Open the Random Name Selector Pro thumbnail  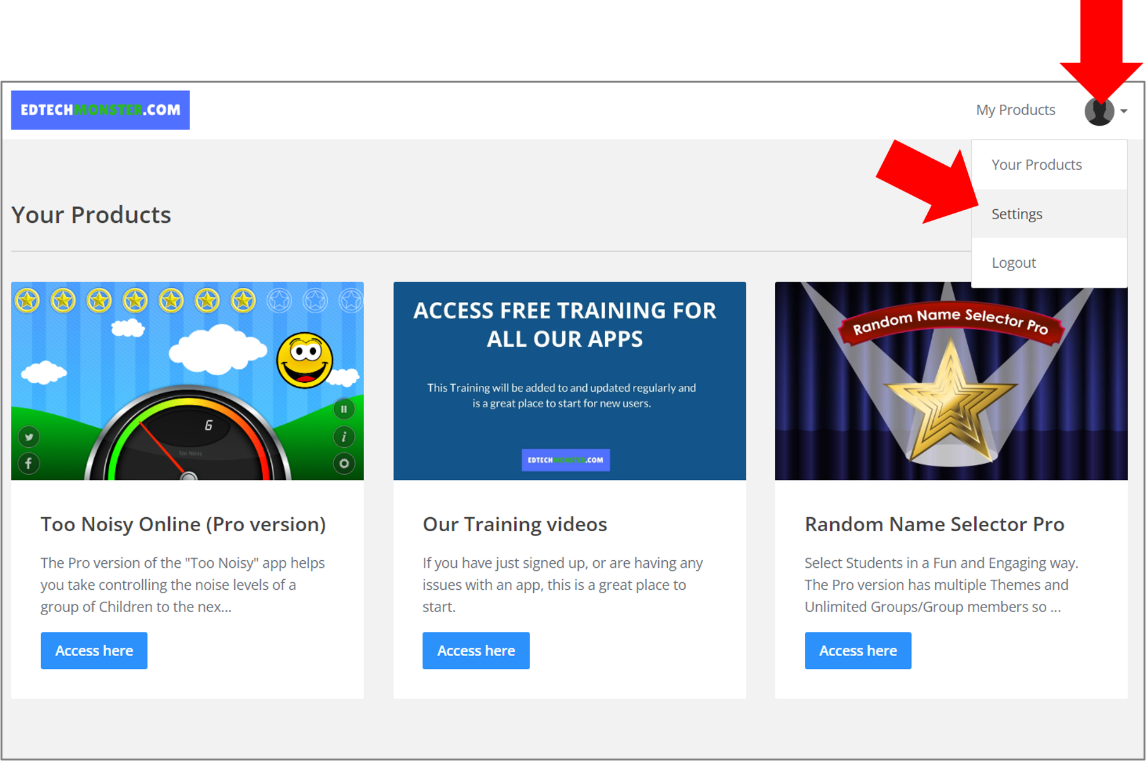pos(951,381)
